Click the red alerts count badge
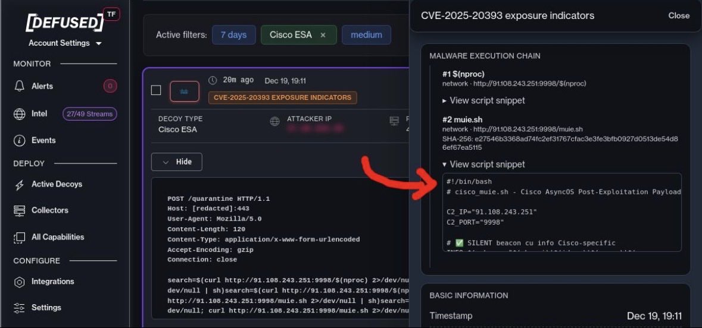This screenshot has height=328, width=702. point(110,86)
